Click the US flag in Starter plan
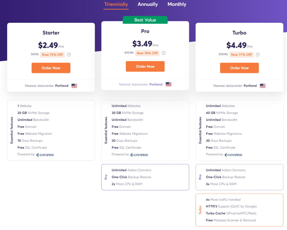Image resolution: width=287 pixels, height=230 pixels. (74, 86)
